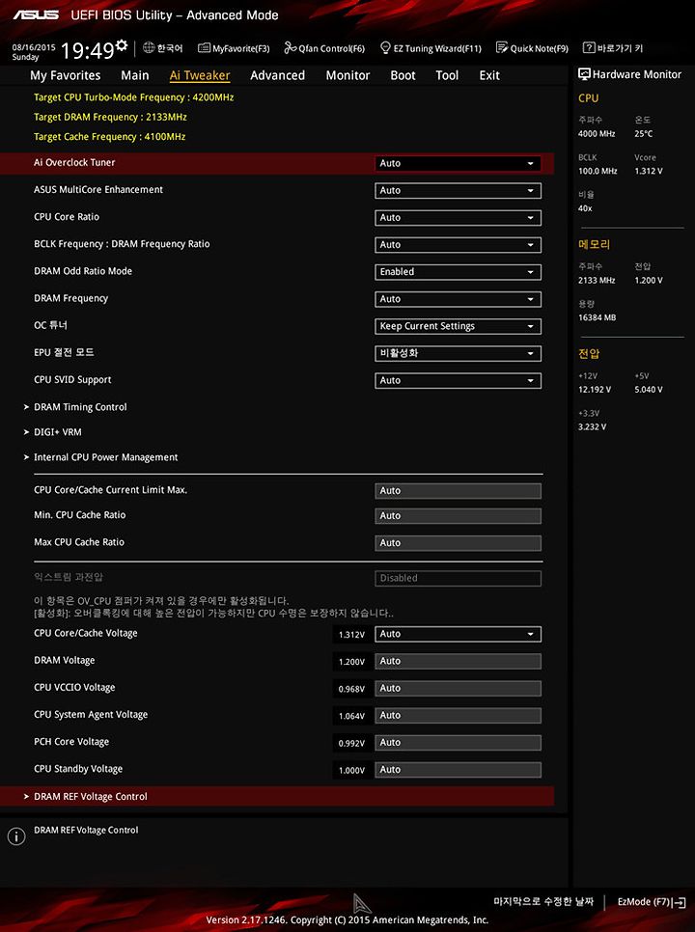Open MyFavorite(F3) shortcut

tap(234, 48)
